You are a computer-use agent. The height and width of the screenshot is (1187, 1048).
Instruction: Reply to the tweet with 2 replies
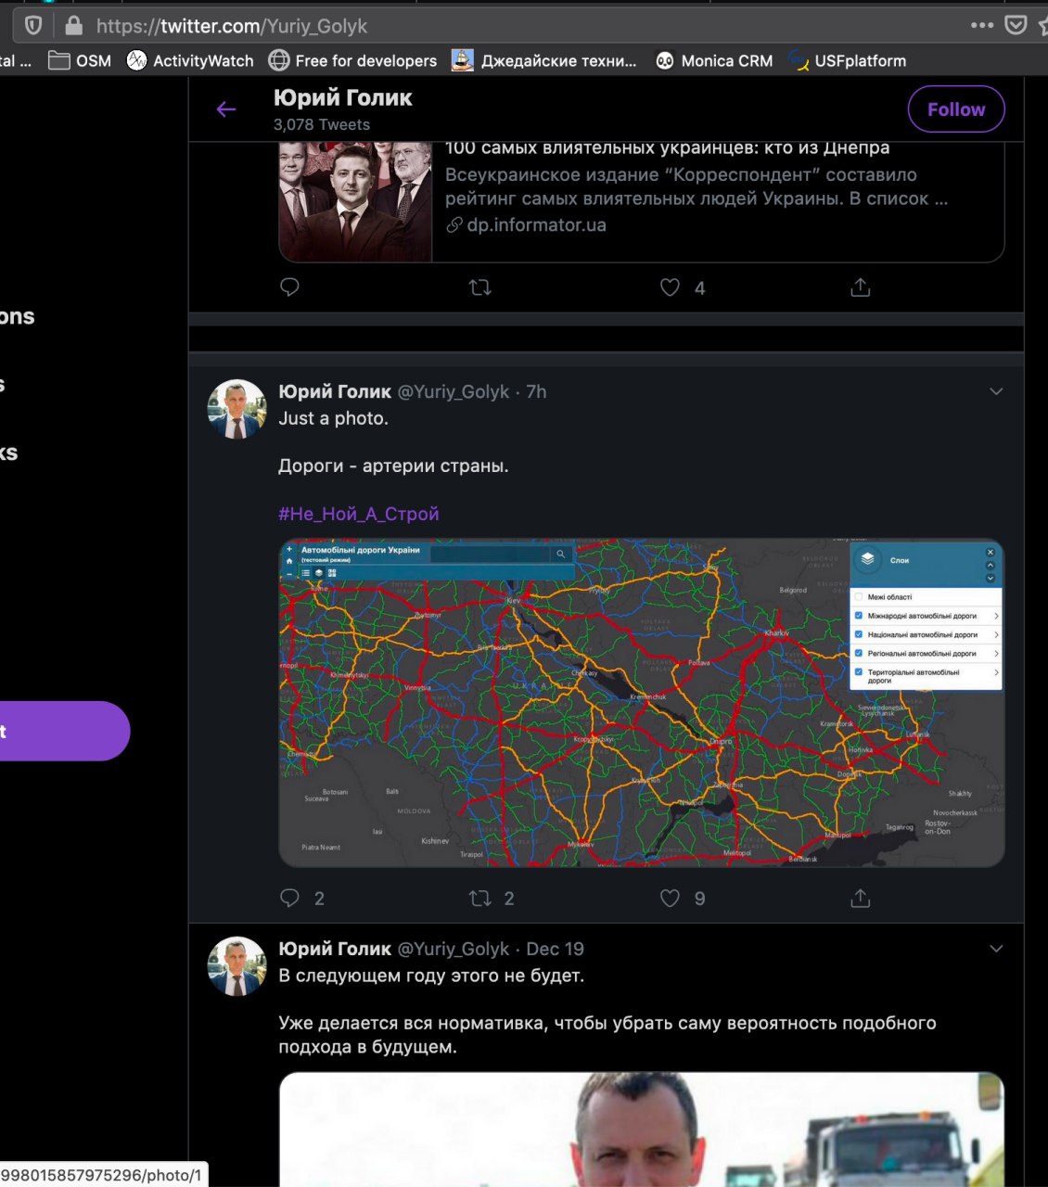(x=289, y=898)
